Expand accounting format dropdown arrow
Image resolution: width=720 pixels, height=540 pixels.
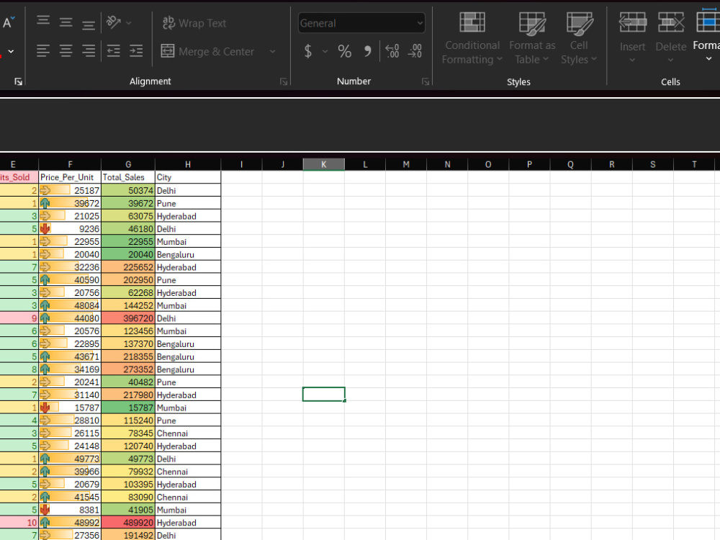(x=325, y=51)
